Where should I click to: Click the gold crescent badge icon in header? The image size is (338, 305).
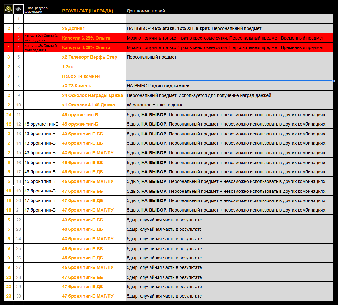tap(8, 9)
